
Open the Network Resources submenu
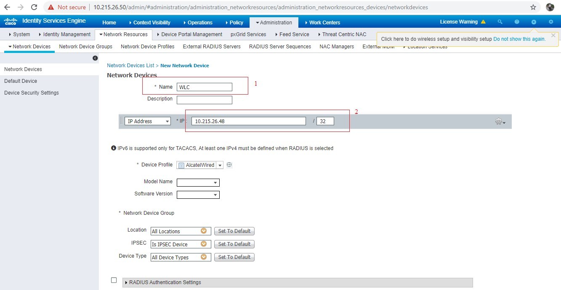pos(123,34)
